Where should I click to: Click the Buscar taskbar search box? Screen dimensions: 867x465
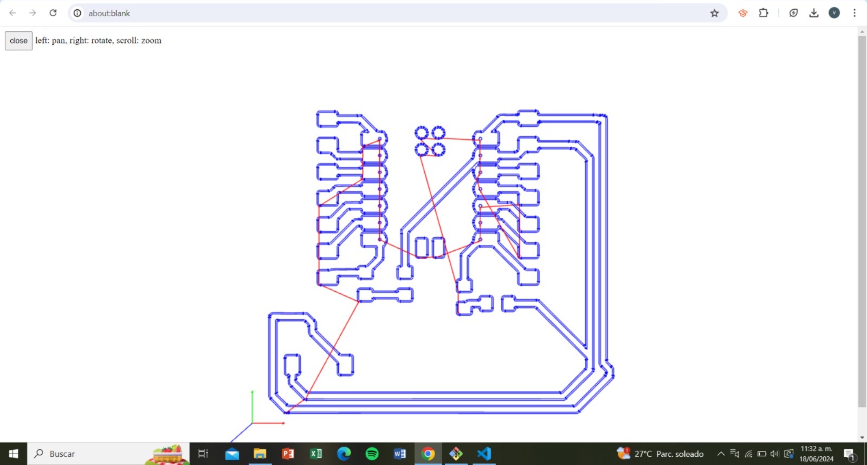(108, 454)
